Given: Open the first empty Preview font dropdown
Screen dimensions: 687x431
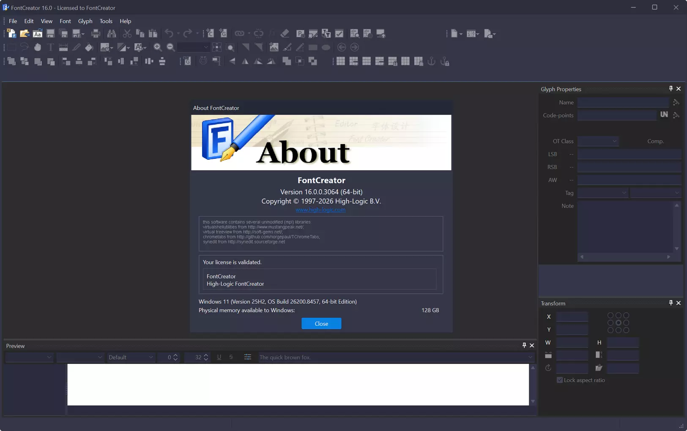Looking at the screenshot, I should coord(29,357).
